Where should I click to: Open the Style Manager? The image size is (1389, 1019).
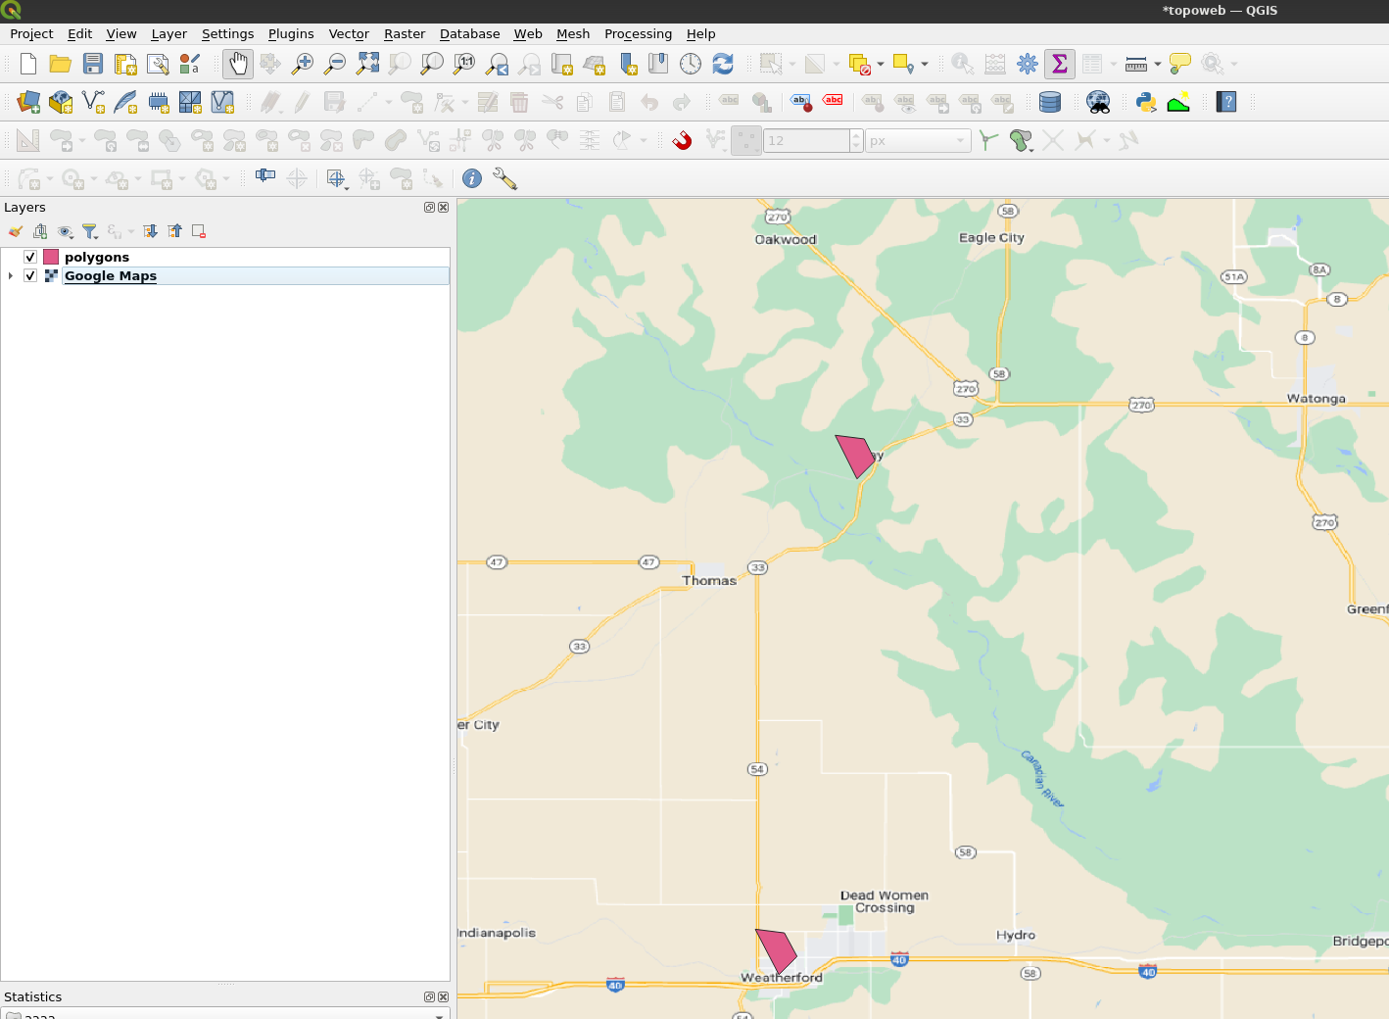click(x=190, y=64)
